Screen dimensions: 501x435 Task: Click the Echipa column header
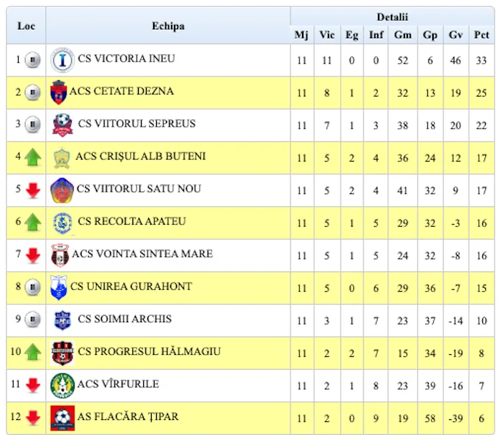click(168, 26)
